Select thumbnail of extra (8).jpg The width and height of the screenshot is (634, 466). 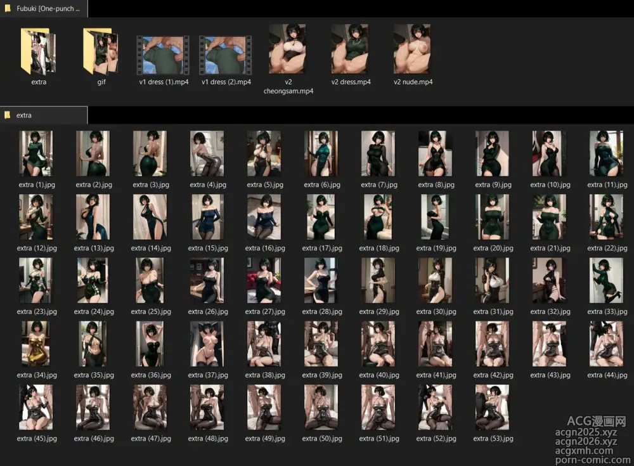click(x=436, y=153)
